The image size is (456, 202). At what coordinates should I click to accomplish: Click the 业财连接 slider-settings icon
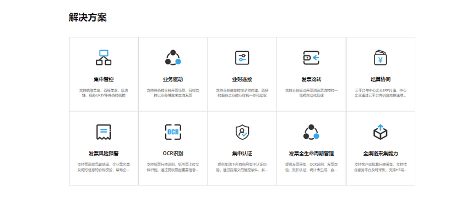[242, 58]
